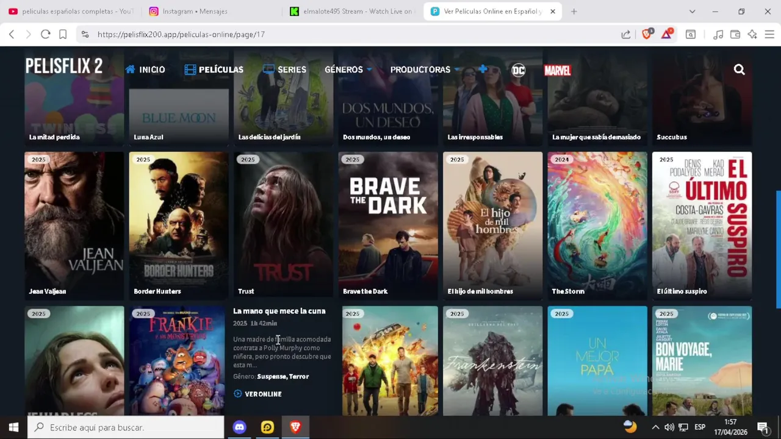
Task: Open the Bon Voyage, Marie poster
Action: [x=702, y=361]
